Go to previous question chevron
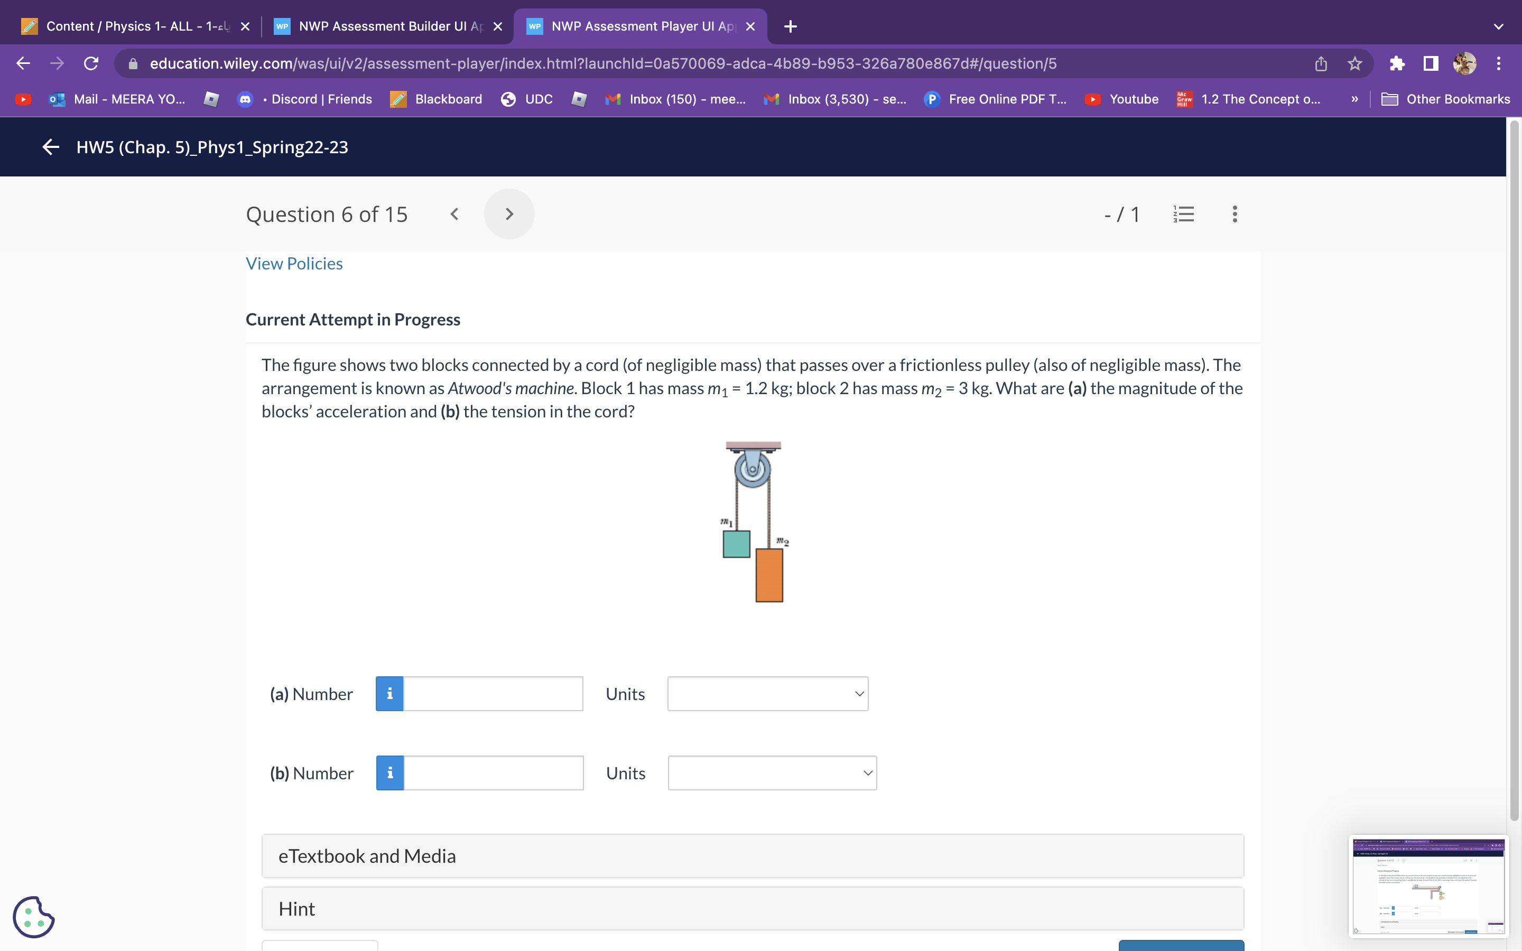This screenshot has width=1522, height=951. (454, 215)
